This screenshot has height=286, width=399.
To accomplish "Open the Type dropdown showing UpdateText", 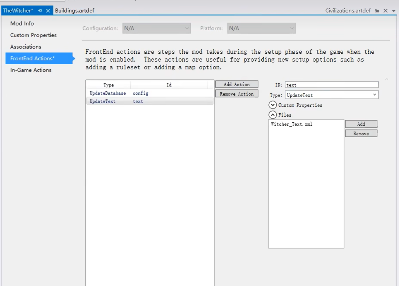I will (x=331, y=95).
